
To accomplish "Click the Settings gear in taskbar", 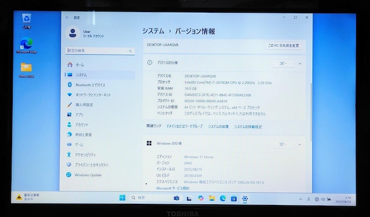I will coord(245,199).
